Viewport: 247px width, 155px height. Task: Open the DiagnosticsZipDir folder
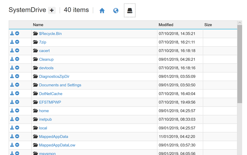54,77
